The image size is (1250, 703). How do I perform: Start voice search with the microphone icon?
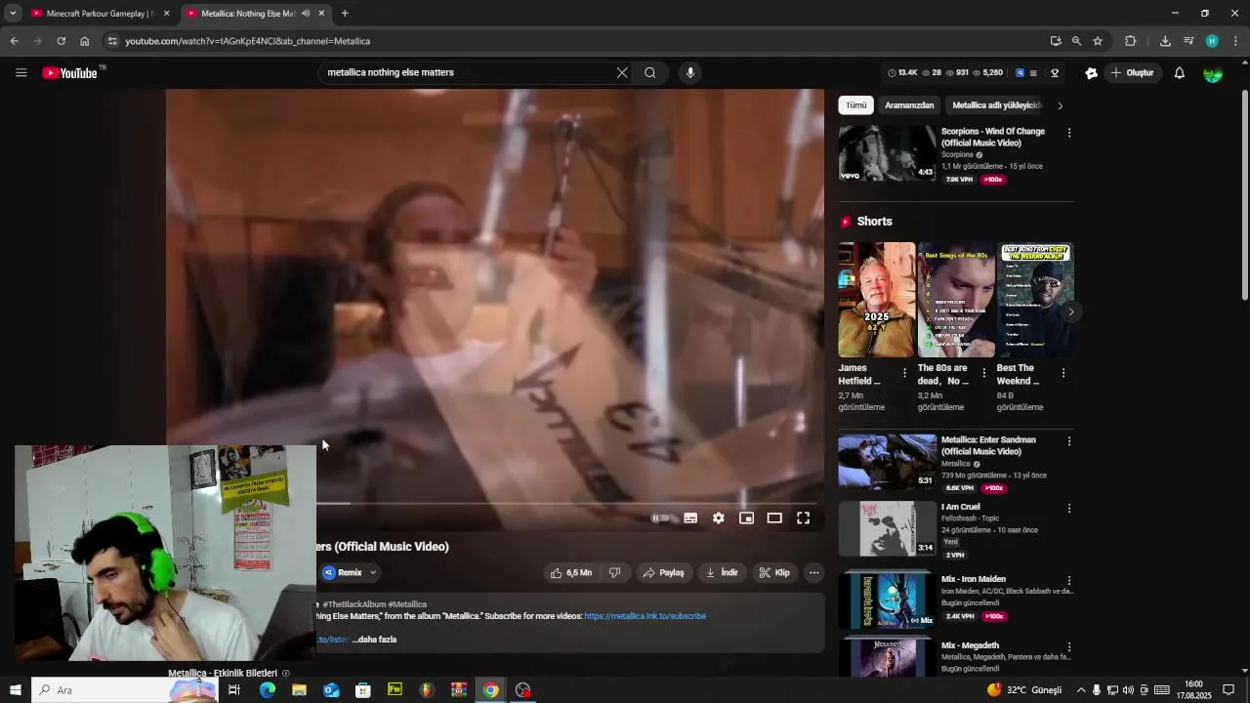click(690, 72)
